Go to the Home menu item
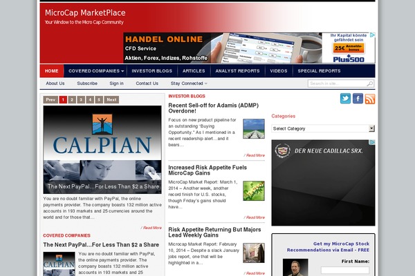 [x=52, y=71]
